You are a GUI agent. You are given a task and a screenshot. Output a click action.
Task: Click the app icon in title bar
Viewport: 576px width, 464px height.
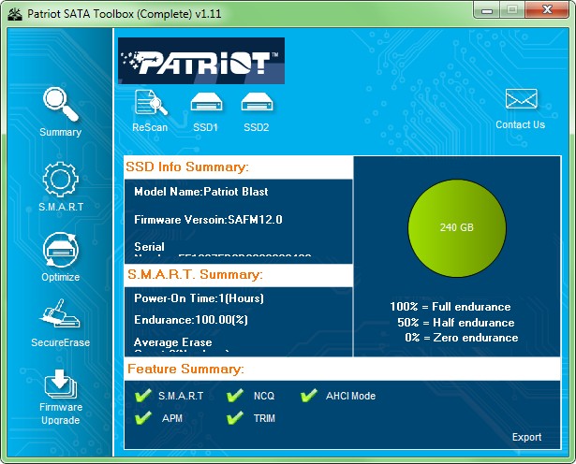(15, 14)
